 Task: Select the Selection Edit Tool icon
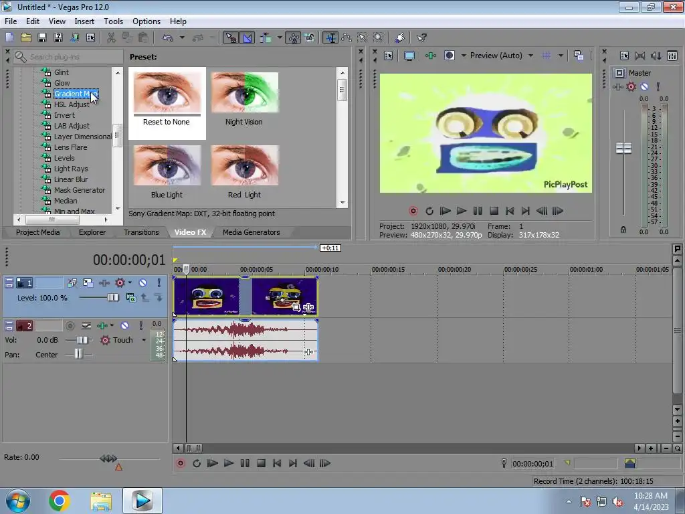pyautogui.click(x=362, y=37)
